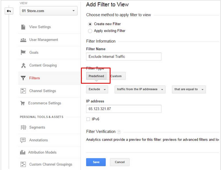The height and width of the screenshot is (170, 221).
Task: Click the Attribution Models bar chart icon
Action: [x=23, y=152]
